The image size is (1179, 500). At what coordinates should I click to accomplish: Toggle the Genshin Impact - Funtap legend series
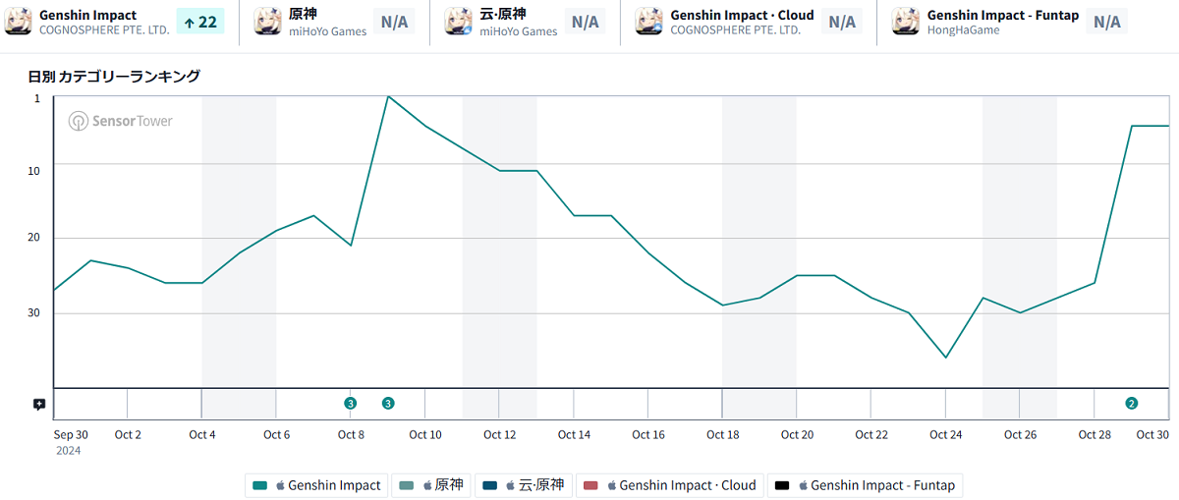[x=865, y=485]
